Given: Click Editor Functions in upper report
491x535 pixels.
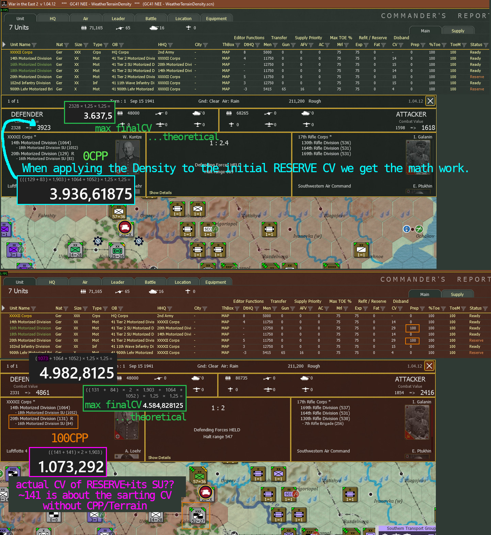Looking at the screenshot, I should [249, 38].
